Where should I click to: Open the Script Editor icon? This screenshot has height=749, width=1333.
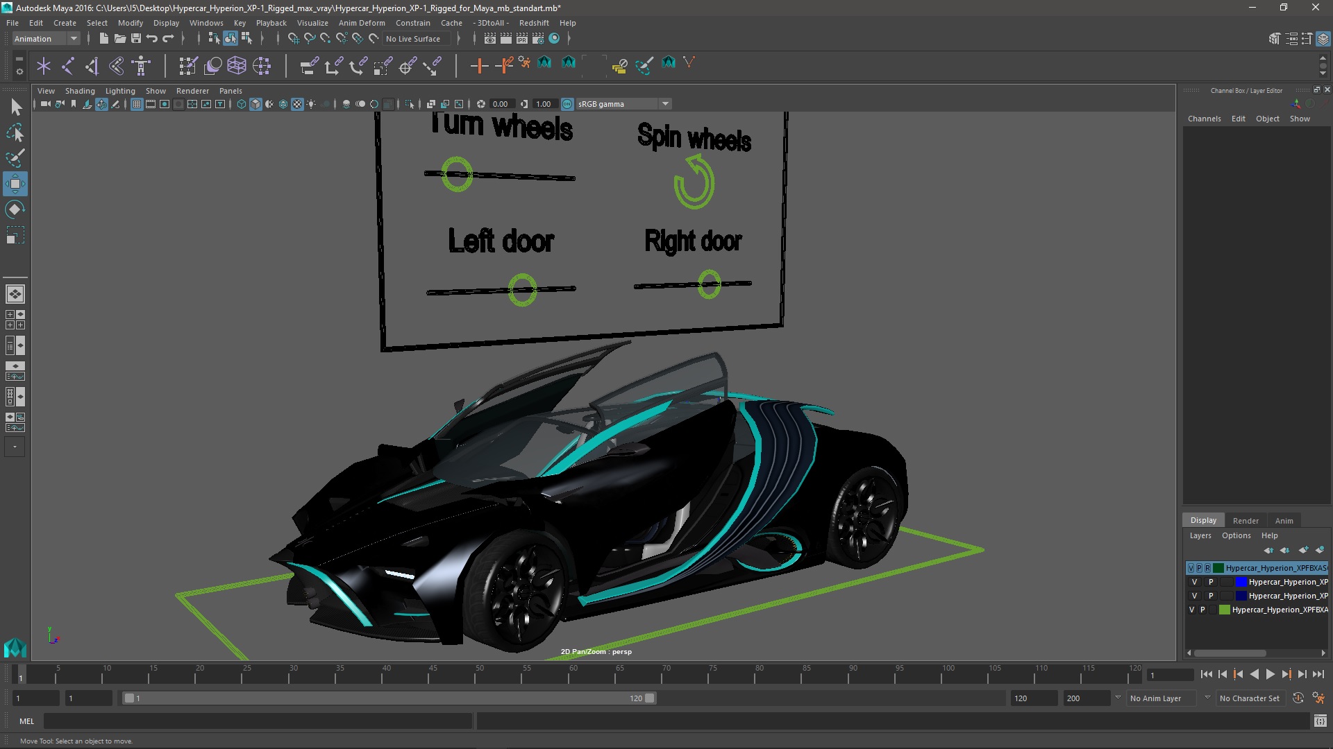pyautogui.click(x=1320, y=721)
